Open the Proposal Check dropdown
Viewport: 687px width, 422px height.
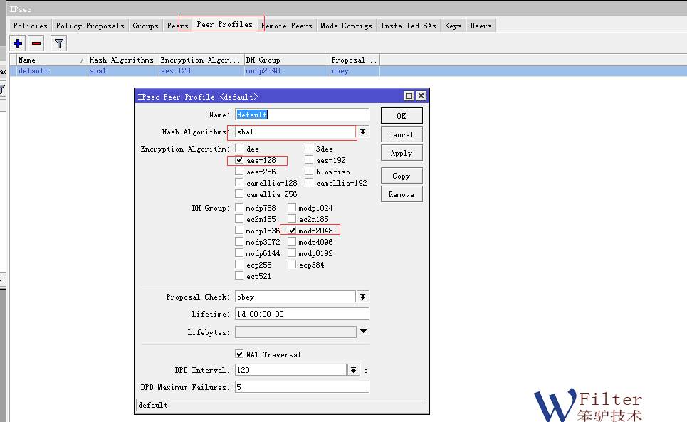pos(363,297)
